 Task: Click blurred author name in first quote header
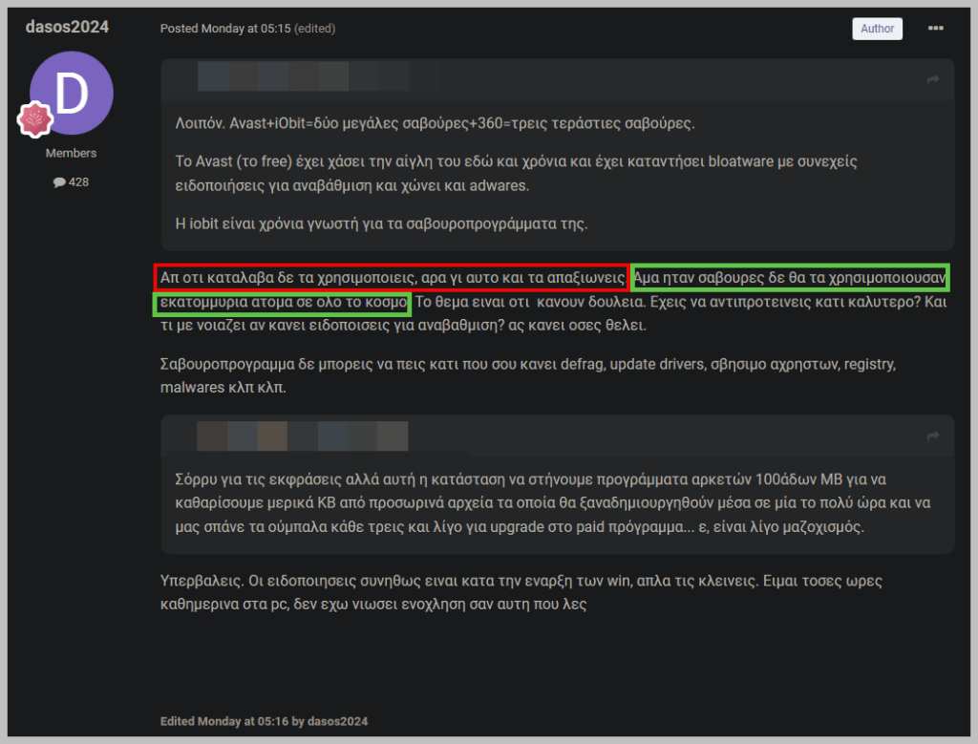(x=303, y=76)
